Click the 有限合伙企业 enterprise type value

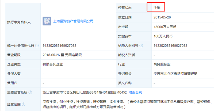[x=53, y=64]
